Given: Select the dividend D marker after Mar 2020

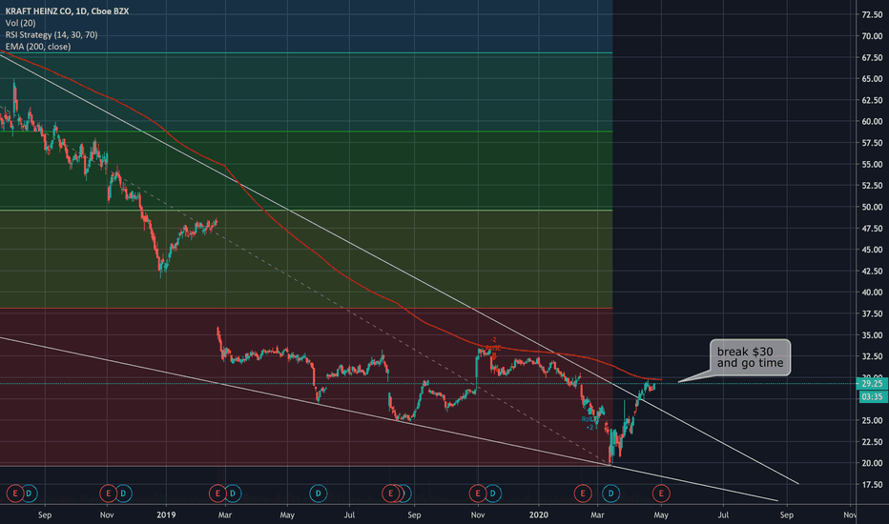Looking at the screenshot, I should [610, 494].
